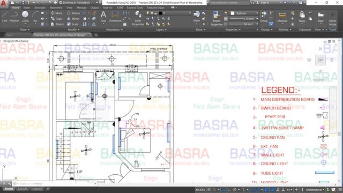Click Match Properties tool
Image resolution: width=343 pixels, height=193 pixels.
click(x=217, y=18)
